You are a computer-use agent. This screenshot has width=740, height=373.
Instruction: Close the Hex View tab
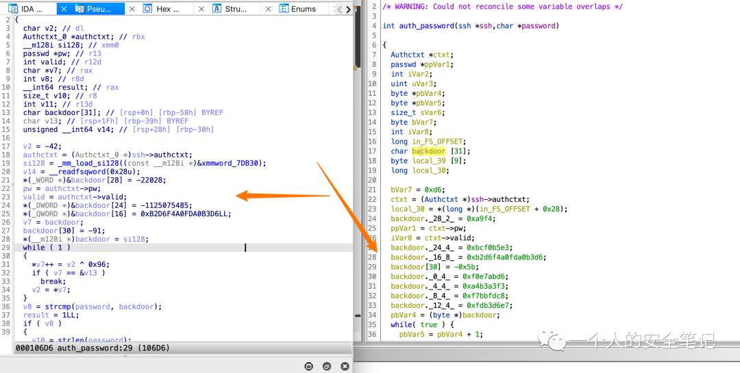[132, 9]
